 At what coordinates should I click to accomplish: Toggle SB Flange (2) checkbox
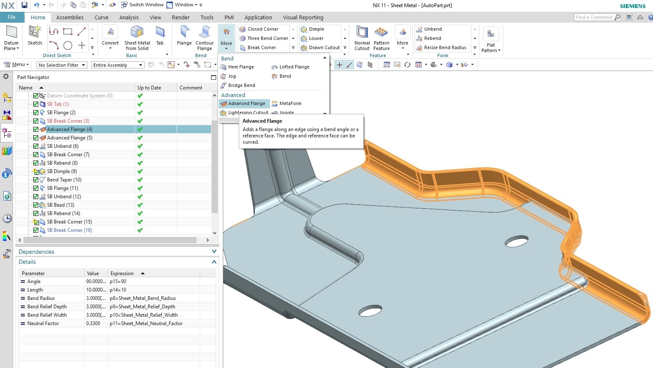click(36, 113)
